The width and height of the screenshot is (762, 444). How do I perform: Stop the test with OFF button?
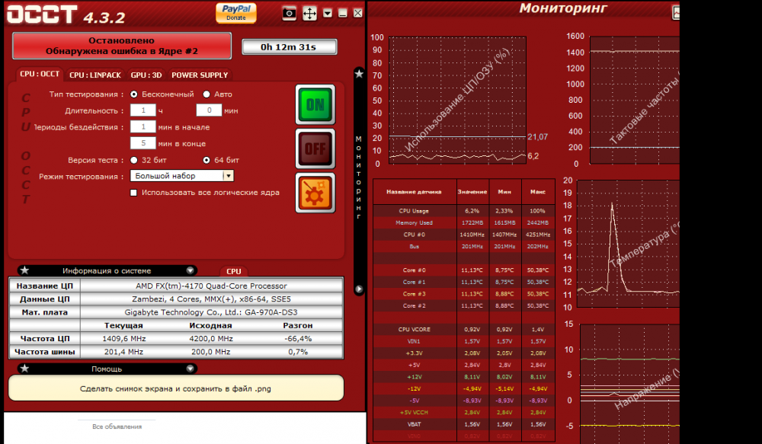(x=315, y=149)
